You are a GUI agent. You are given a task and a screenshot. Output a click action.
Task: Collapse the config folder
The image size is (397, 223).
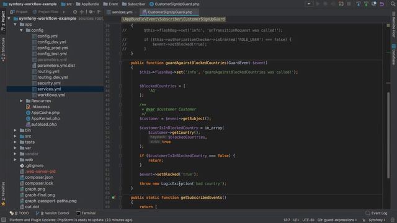[21, 30]
